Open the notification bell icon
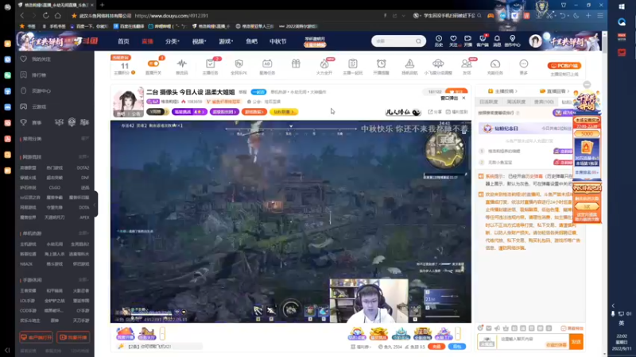The height and width of the screenshot is (357, 636). (x=497, y=40)
